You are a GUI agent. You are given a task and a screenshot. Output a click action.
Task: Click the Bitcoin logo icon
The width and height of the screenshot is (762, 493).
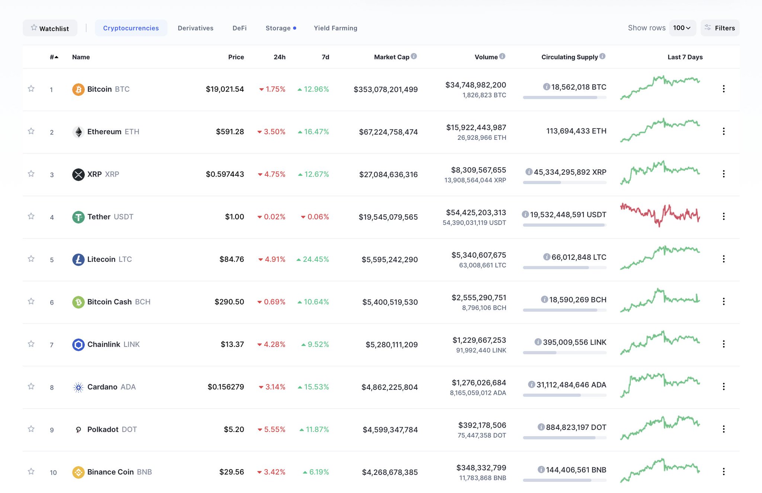pos(78,89)
